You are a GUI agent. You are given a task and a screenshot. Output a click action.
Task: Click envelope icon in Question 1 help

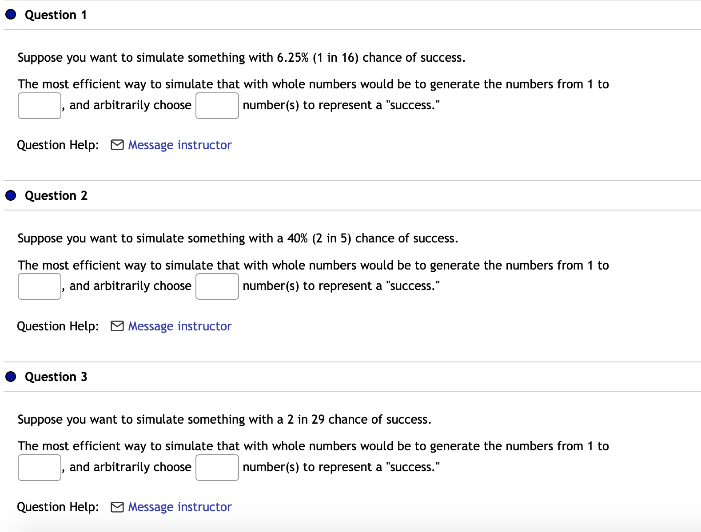117,145
